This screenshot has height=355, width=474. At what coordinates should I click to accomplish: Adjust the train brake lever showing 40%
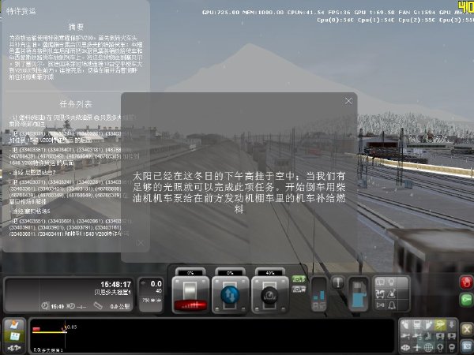tap(270, 294)
